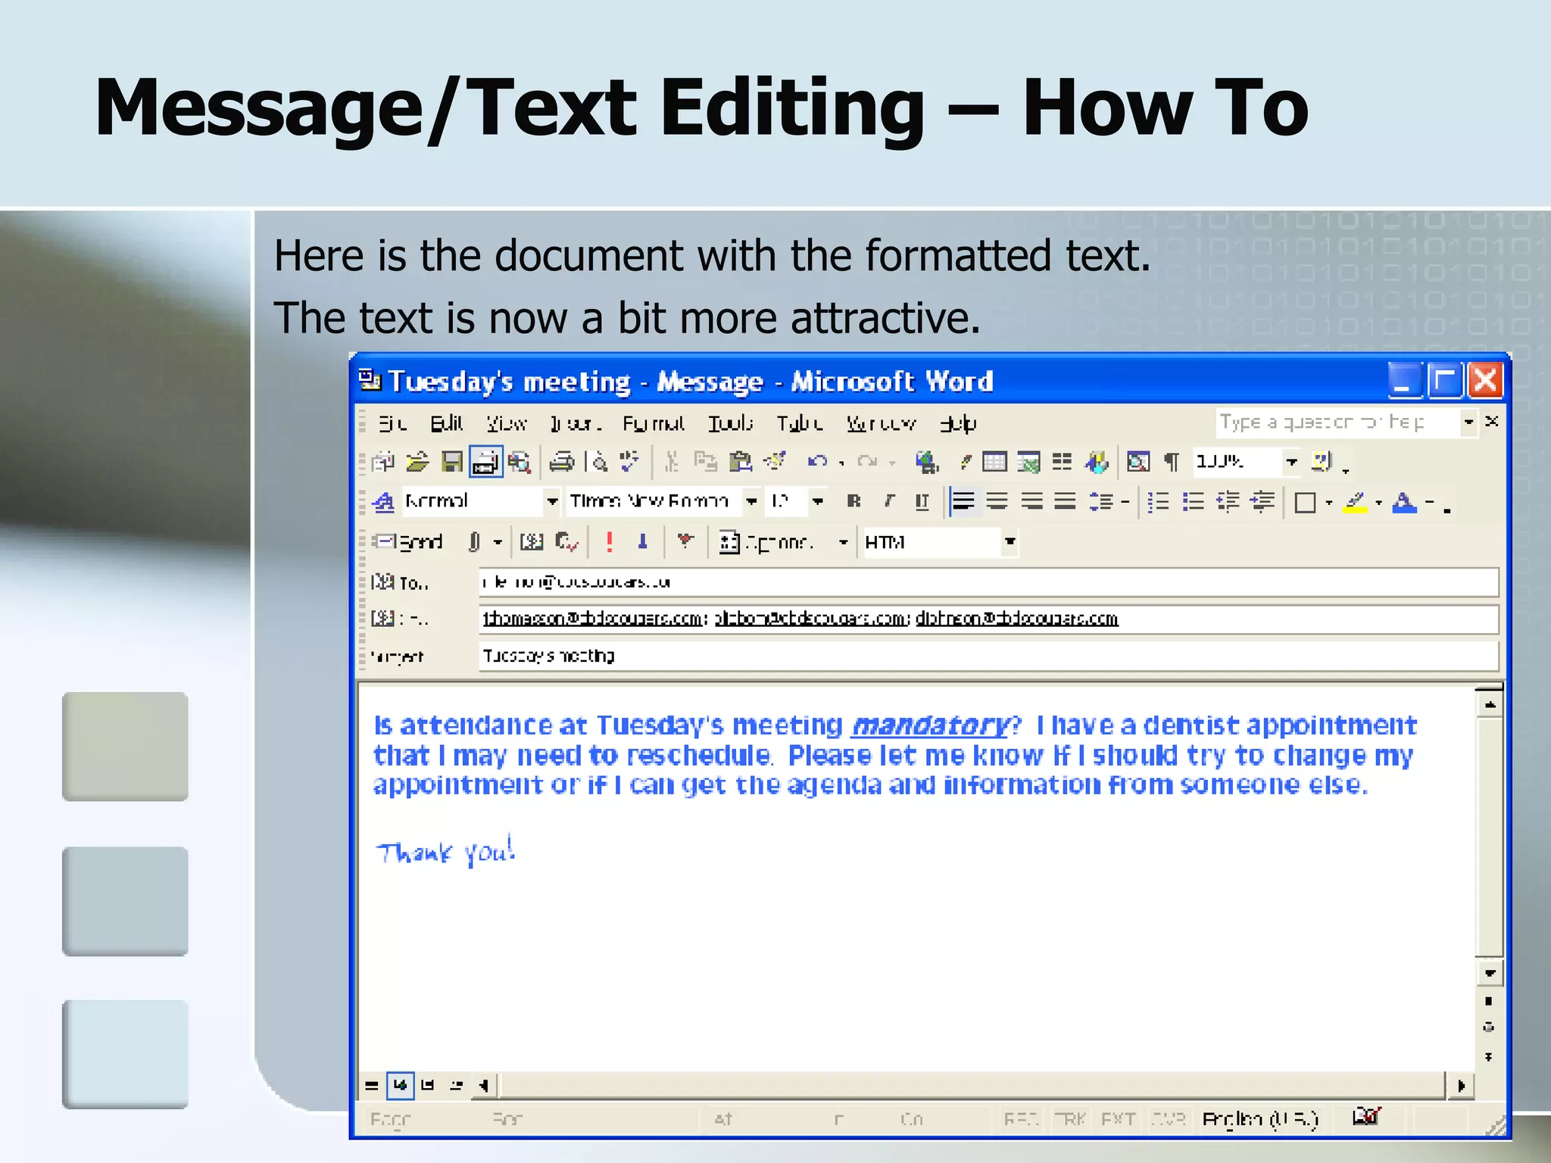The height and width of the screenshot is (1163, 1551).
Task: Click the Cut scissors icon
Action: point(671,462)
